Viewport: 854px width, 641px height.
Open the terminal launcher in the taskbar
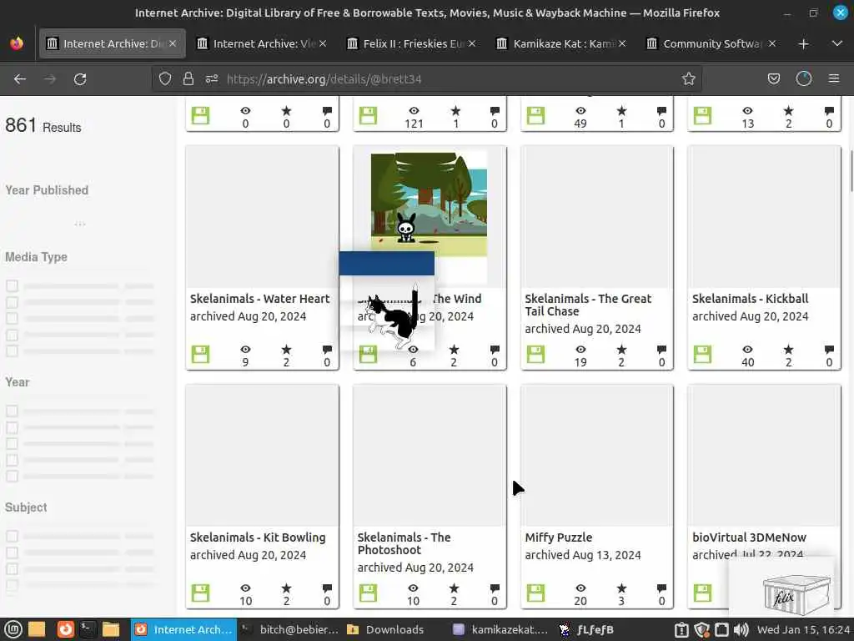[87, 629]
